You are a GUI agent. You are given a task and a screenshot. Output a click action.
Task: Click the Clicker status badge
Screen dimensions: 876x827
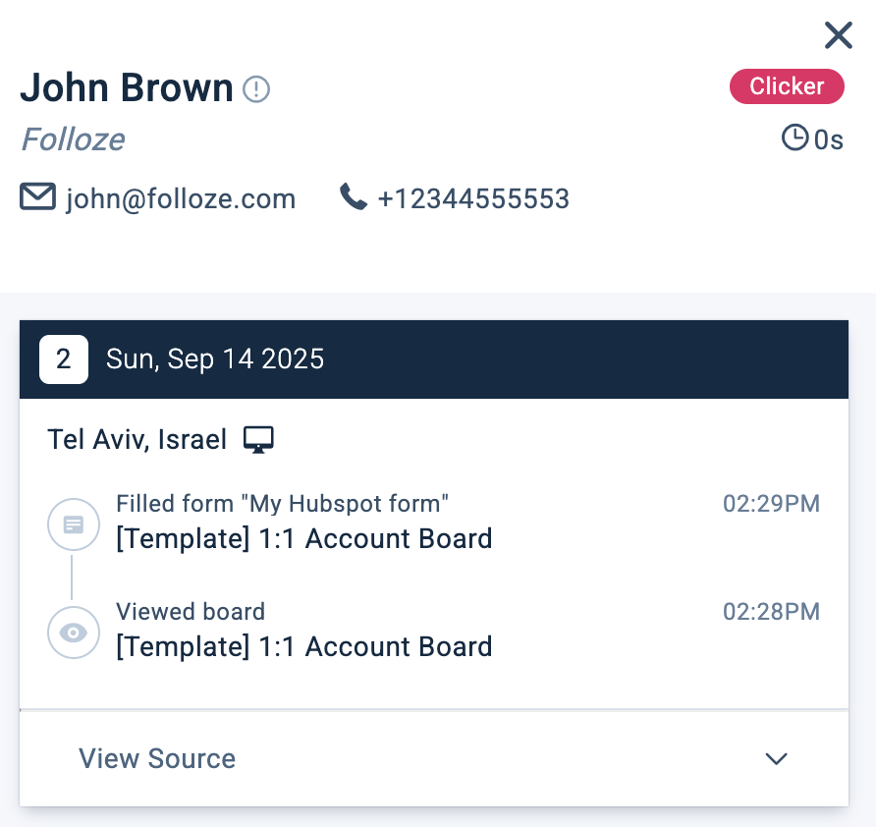pos(787,86)
